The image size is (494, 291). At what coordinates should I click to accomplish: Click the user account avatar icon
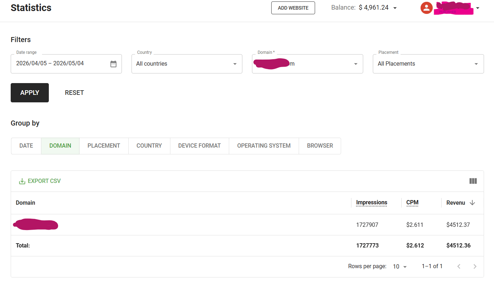(426, 8)
